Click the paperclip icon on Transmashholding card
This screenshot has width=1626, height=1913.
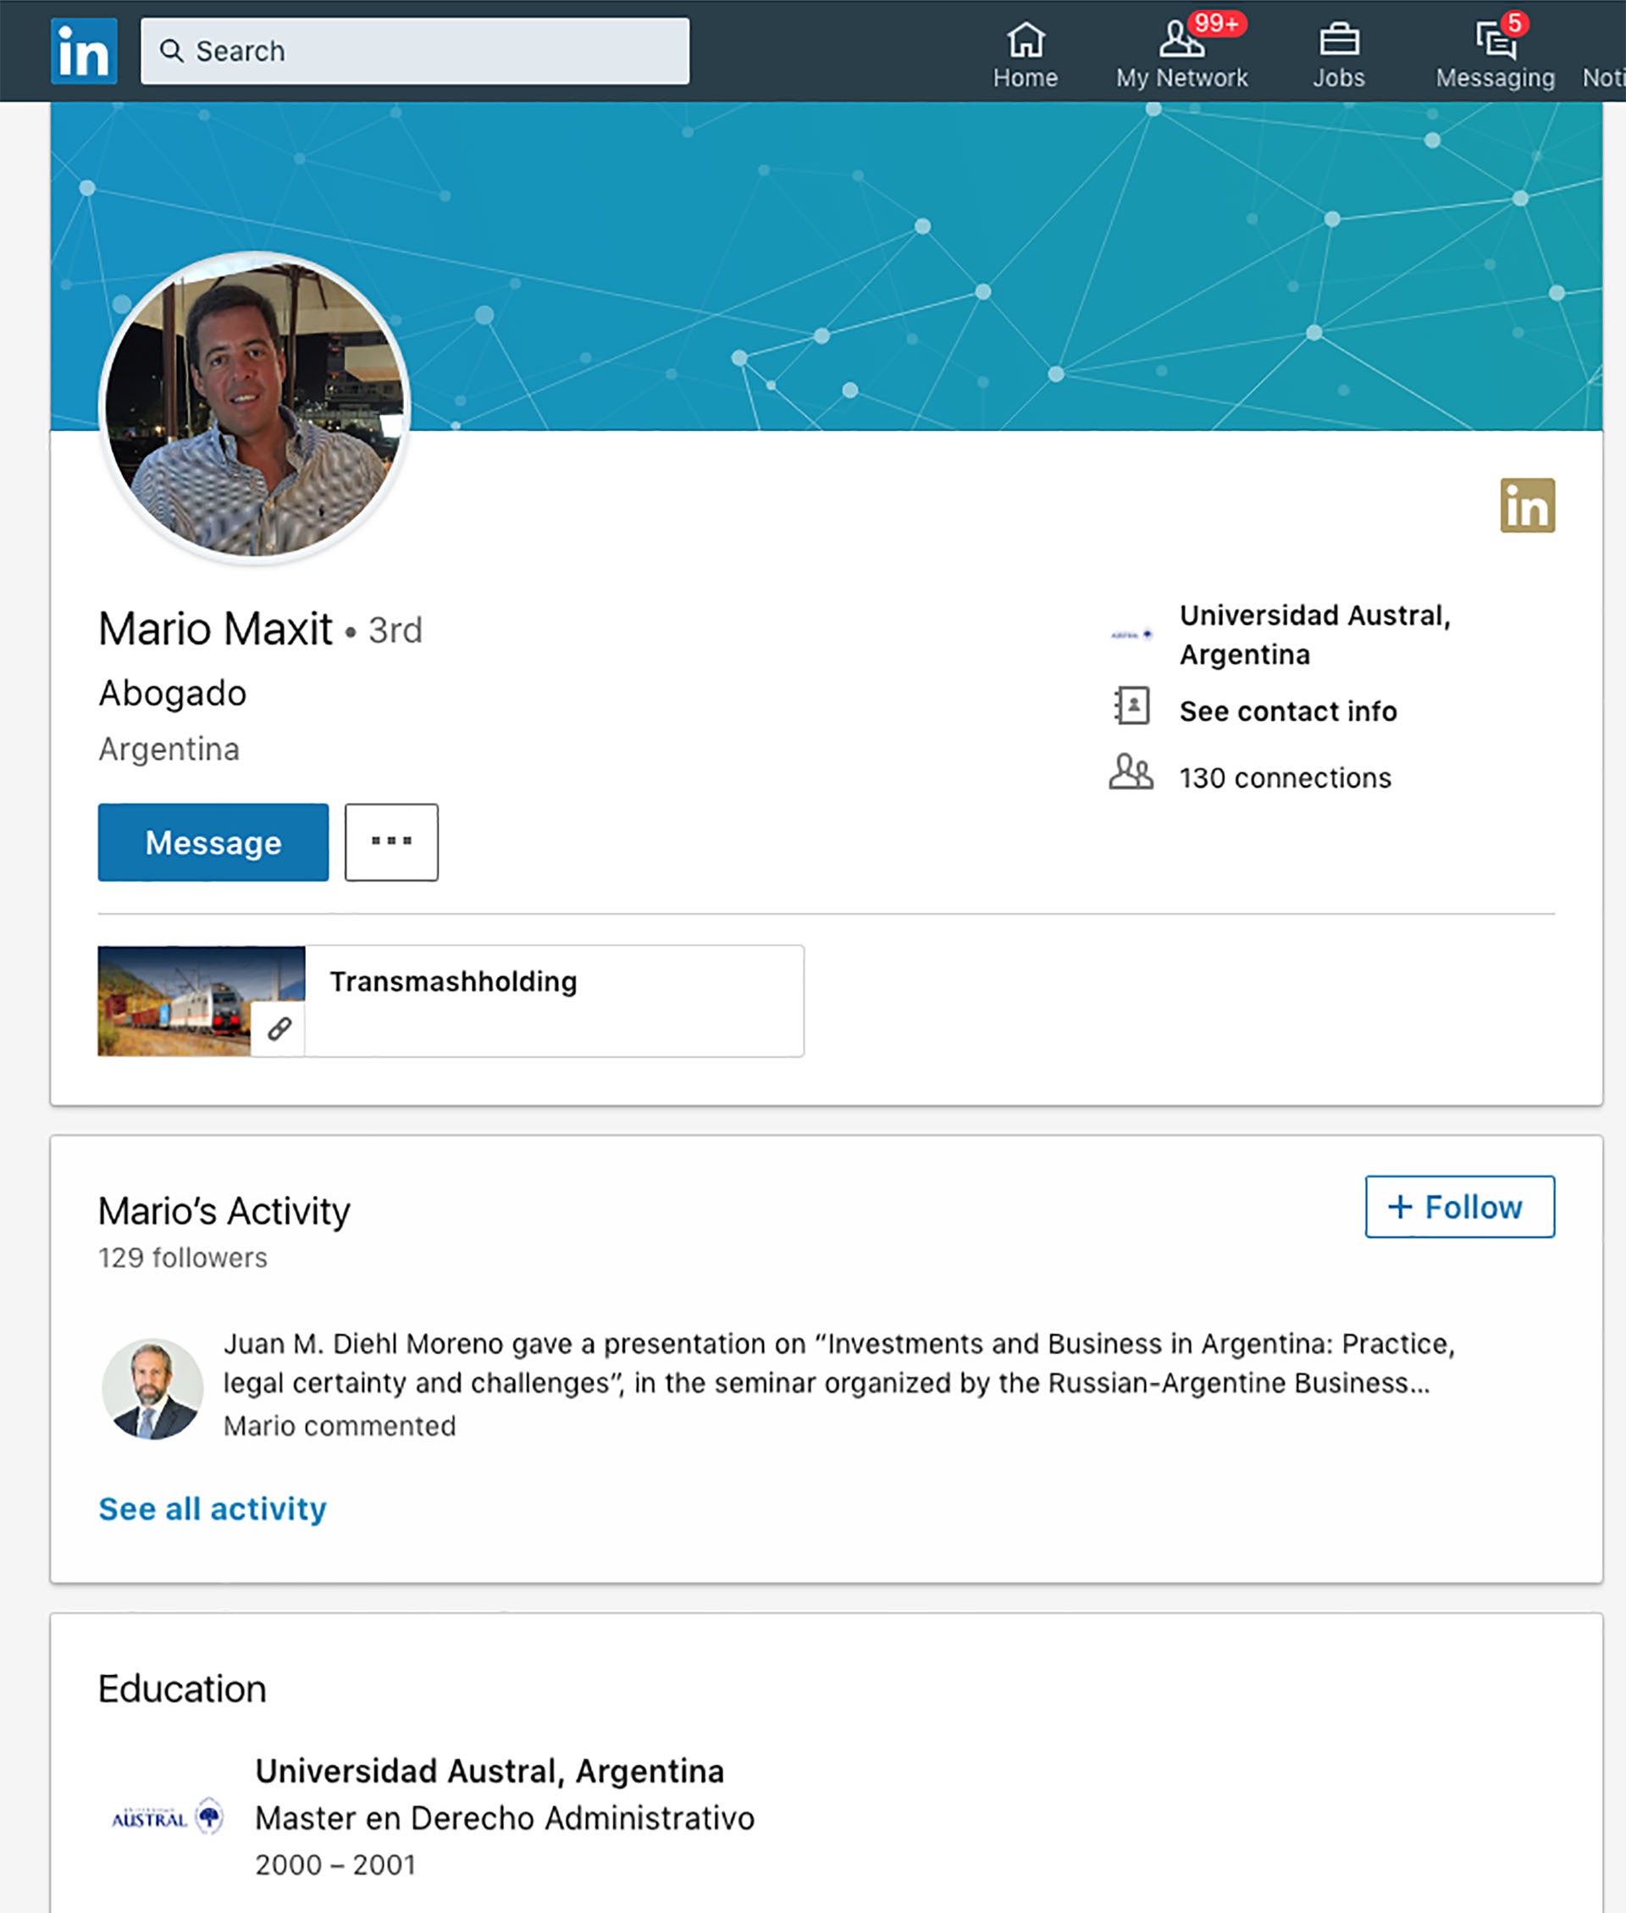click(x=279, y=1027)
